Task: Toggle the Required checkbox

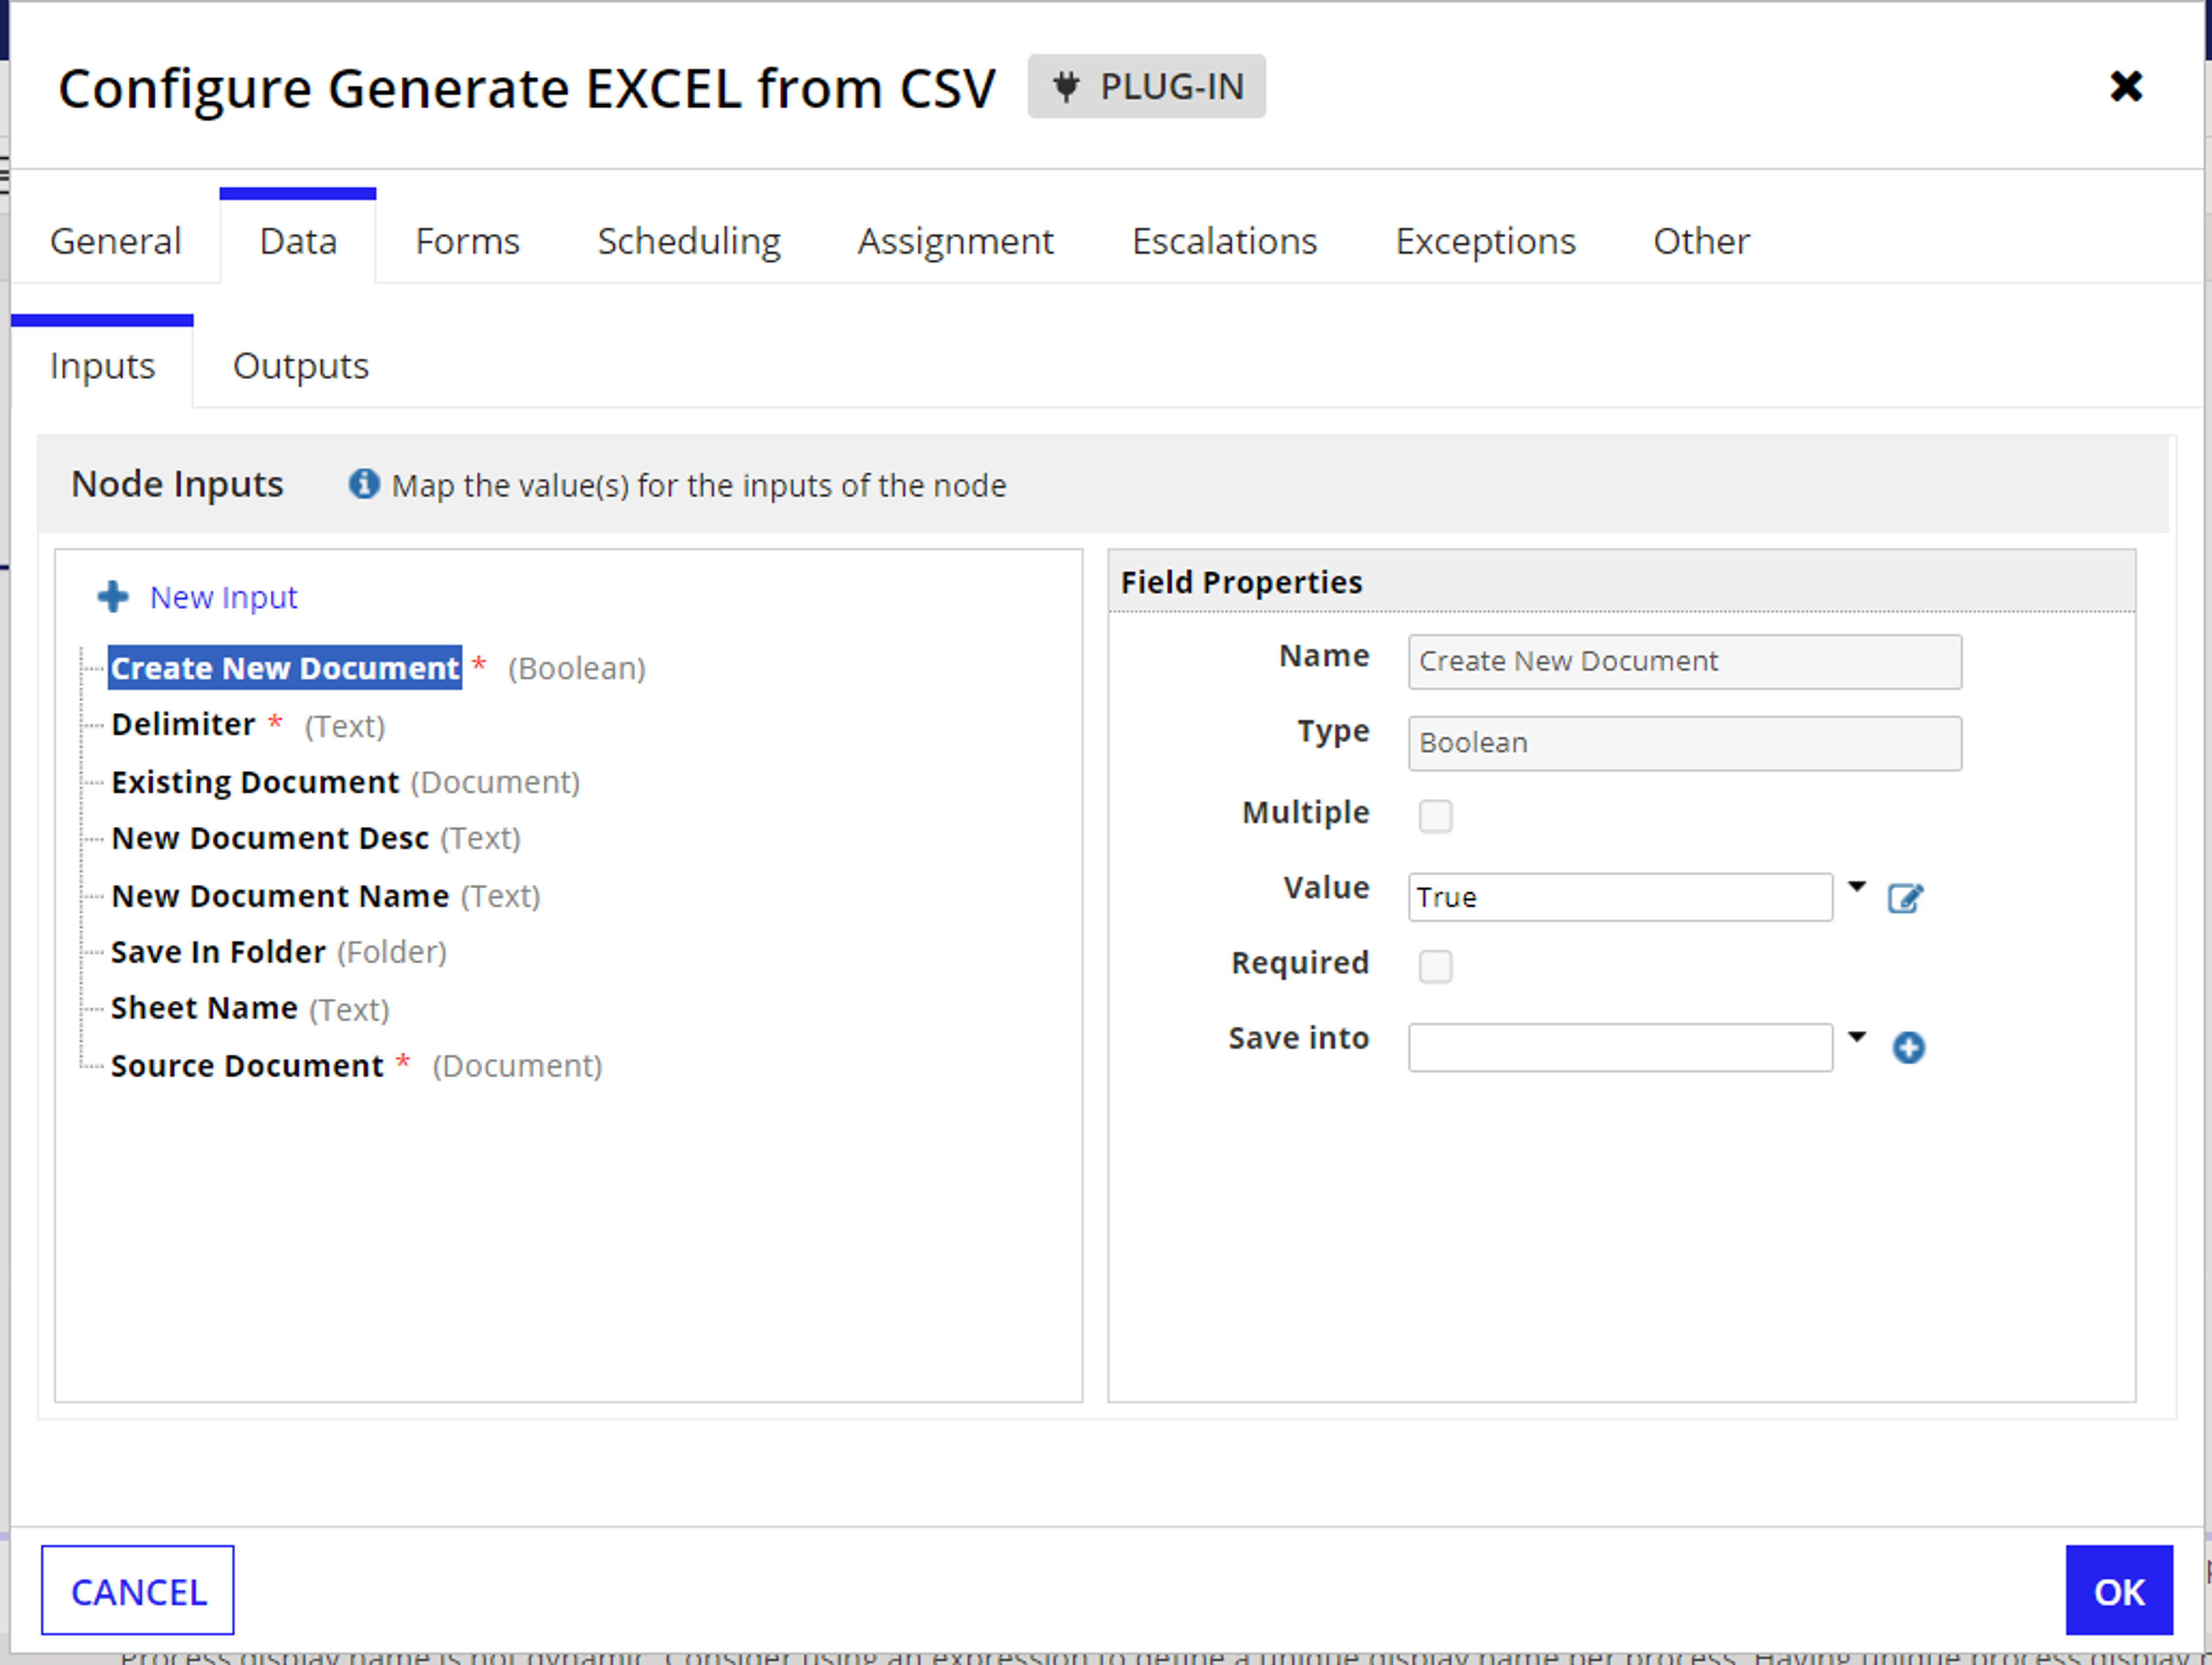Action: (1435, 965)
